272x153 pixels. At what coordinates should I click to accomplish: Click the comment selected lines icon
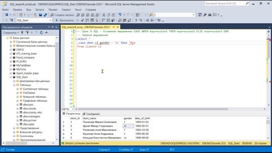(136, 20)
